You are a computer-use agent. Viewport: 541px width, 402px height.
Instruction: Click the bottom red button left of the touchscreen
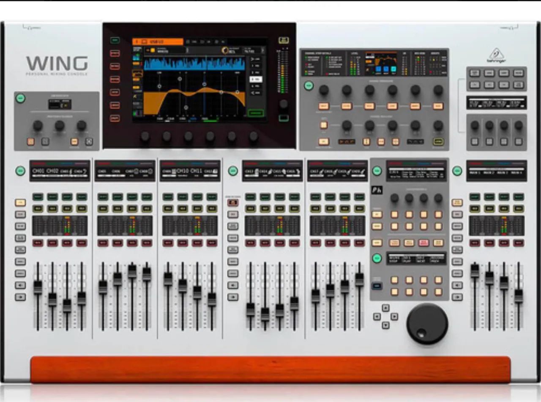click(x=115, y=118)
